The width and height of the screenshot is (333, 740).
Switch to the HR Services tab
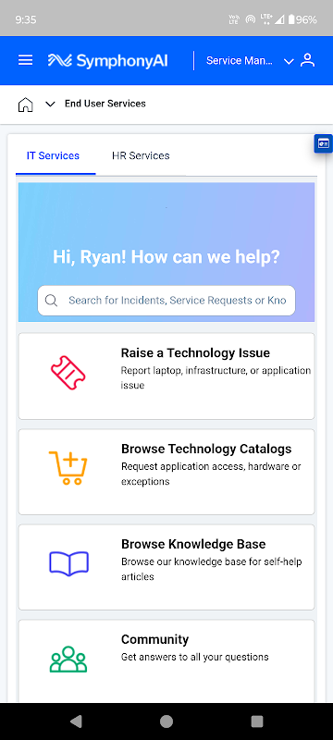[141, 155]
